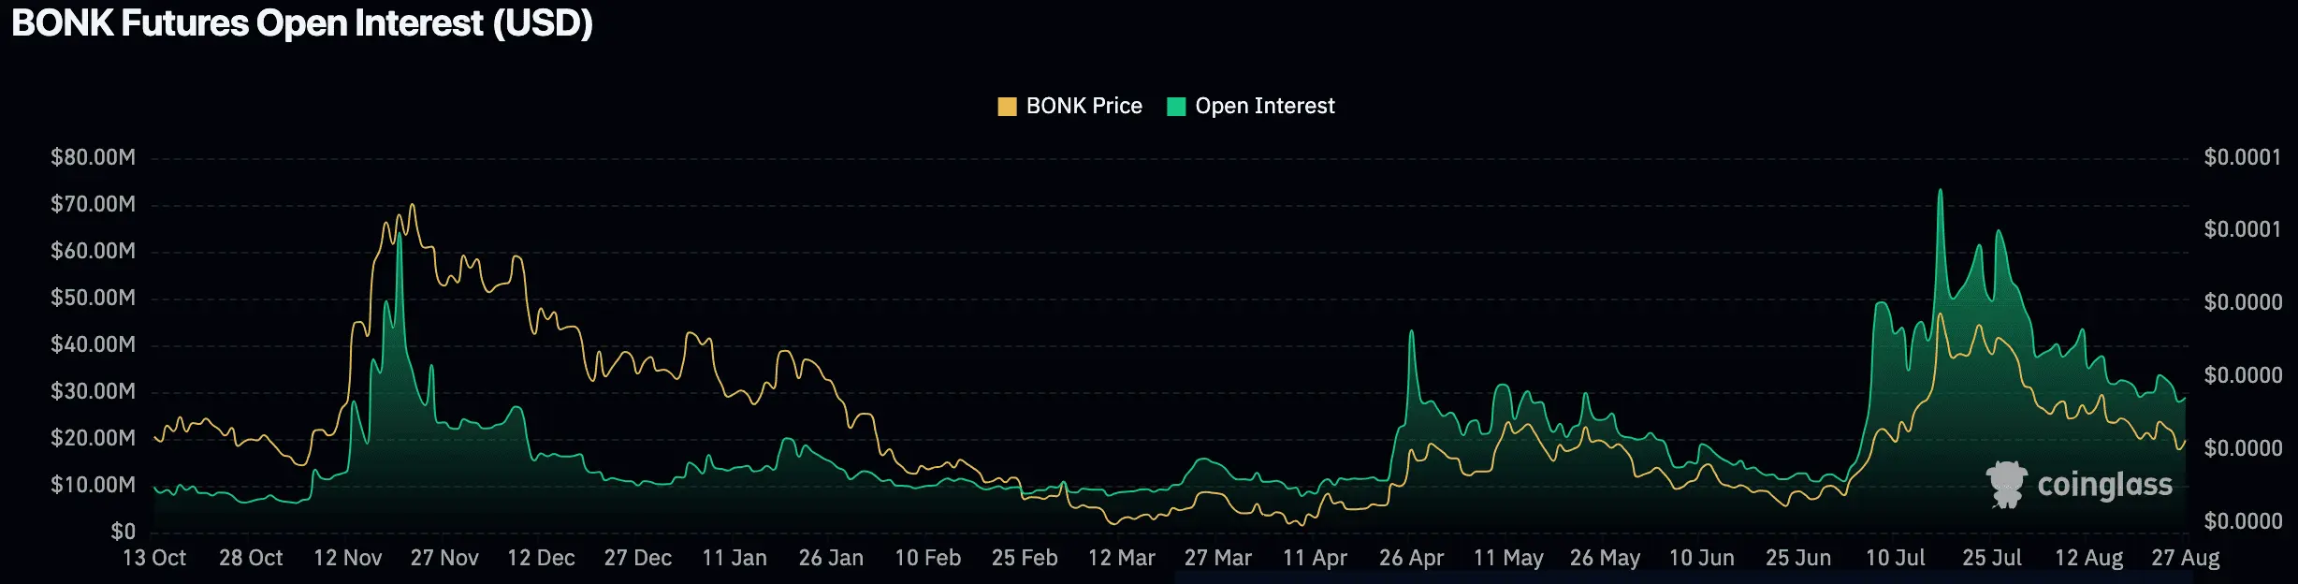This screenshot has height=584, width=2298.
Task: Select the 27 Aug date label
Action: pyautogui.click(x=2185, y=558)
